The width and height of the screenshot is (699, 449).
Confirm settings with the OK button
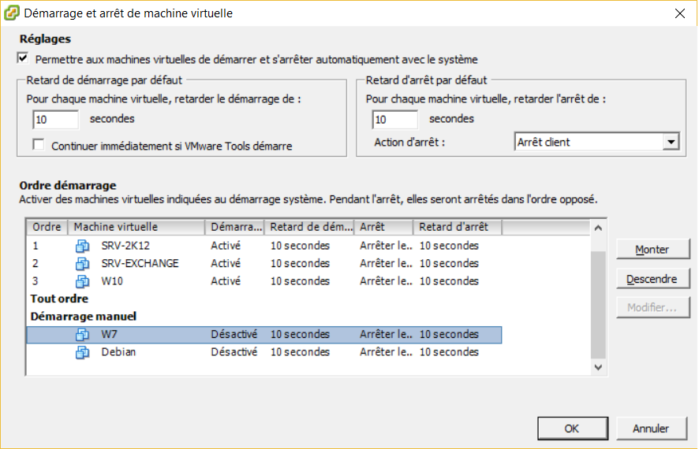click(x=573, y=429)
